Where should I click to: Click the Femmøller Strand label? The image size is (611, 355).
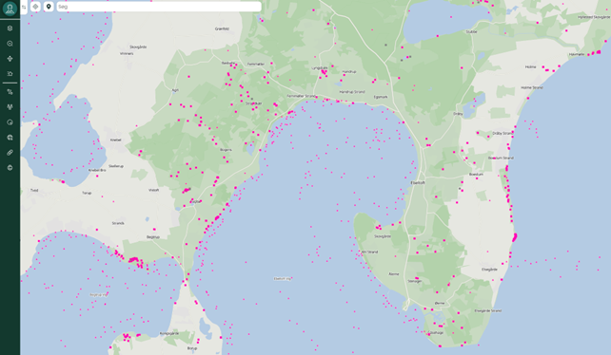[x=301, y=96]
